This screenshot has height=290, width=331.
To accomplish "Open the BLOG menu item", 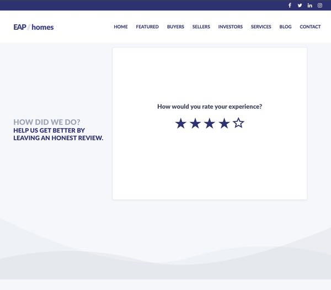I will click(285, 27).
